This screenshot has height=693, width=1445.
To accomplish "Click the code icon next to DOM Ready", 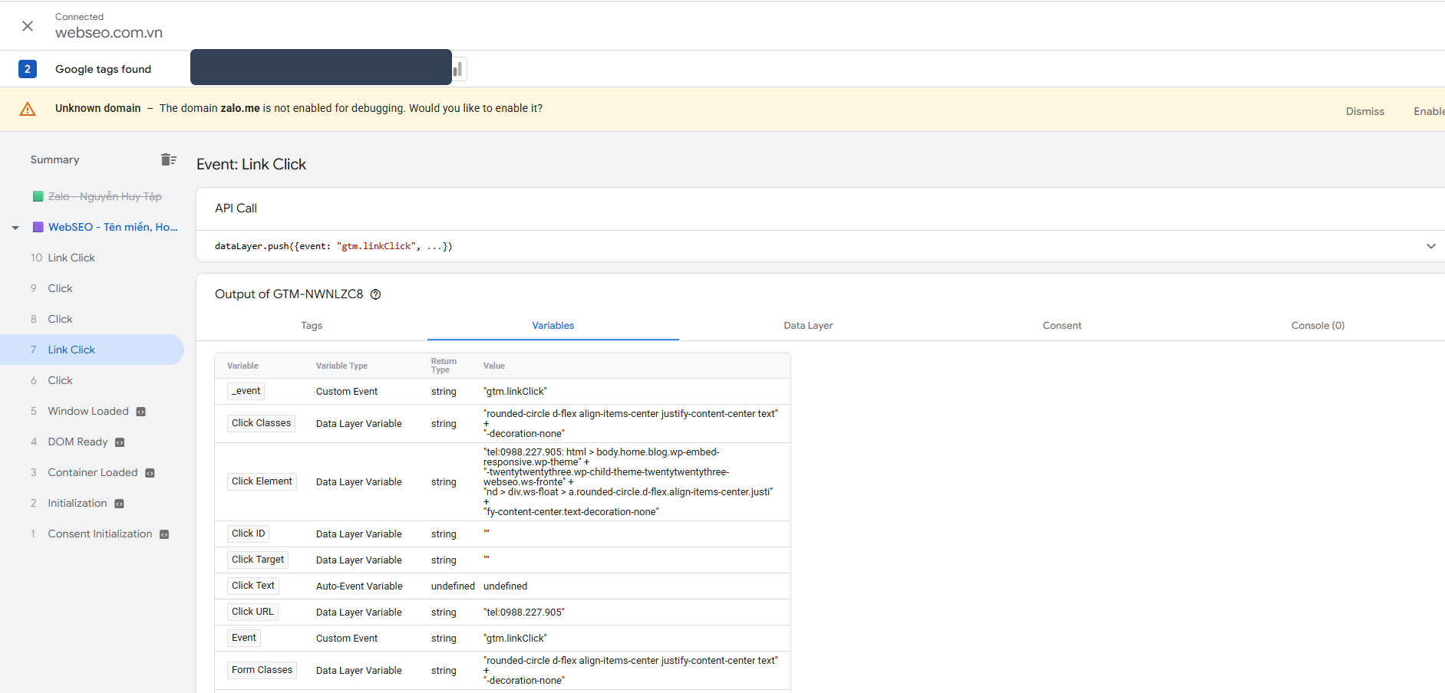I will click(x=120, y=442).
